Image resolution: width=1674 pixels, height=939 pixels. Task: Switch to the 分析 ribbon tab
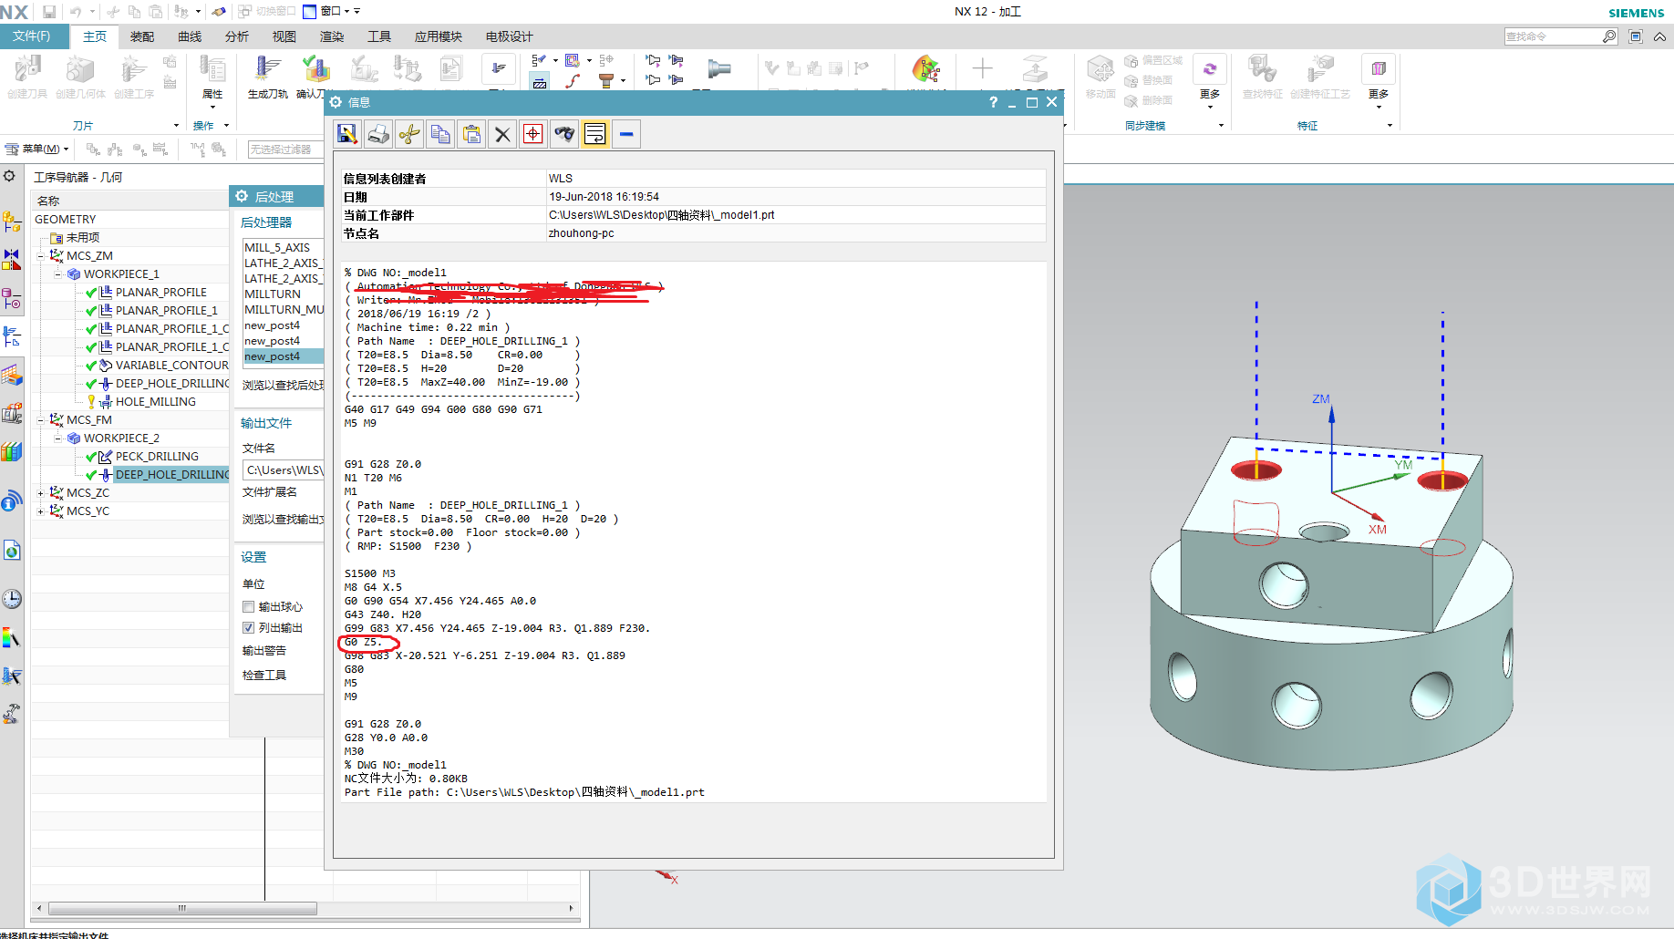[x=237, y=36]
